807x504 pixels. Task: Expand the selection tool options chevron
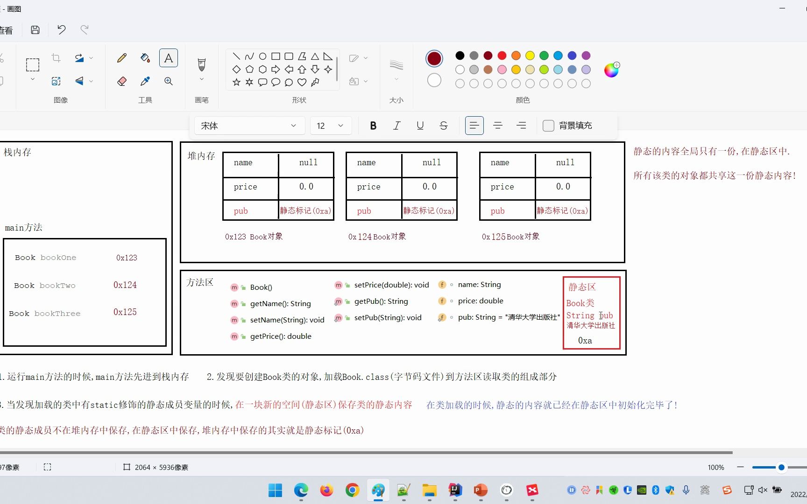33,79
